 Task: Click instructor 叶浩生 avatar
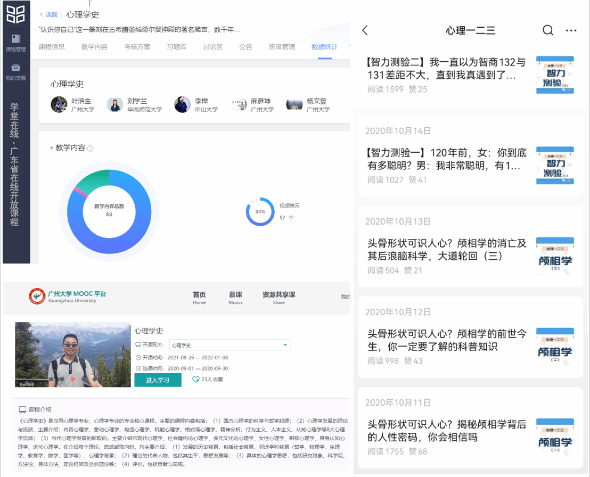(x=59, y=104)
